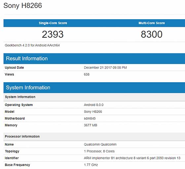The image size is (185, 169).
Task: Click the Processor Information subheader
Action: (94, 137)
